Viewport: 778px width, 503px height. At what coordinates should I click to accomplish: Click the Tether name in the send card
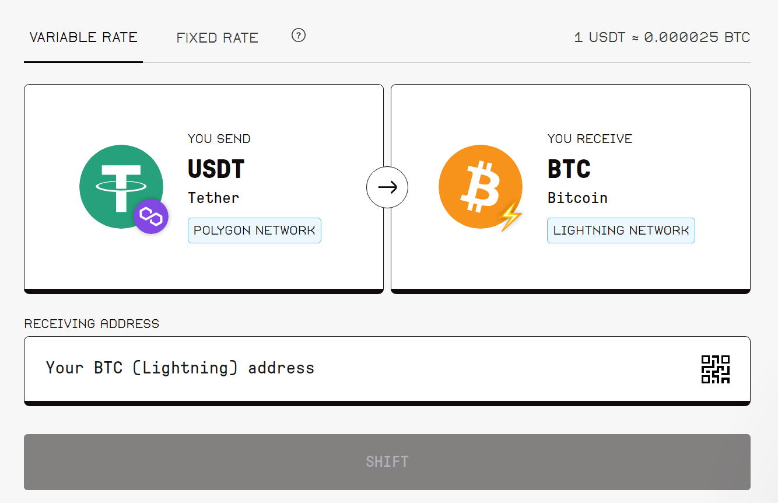(213, 198)
